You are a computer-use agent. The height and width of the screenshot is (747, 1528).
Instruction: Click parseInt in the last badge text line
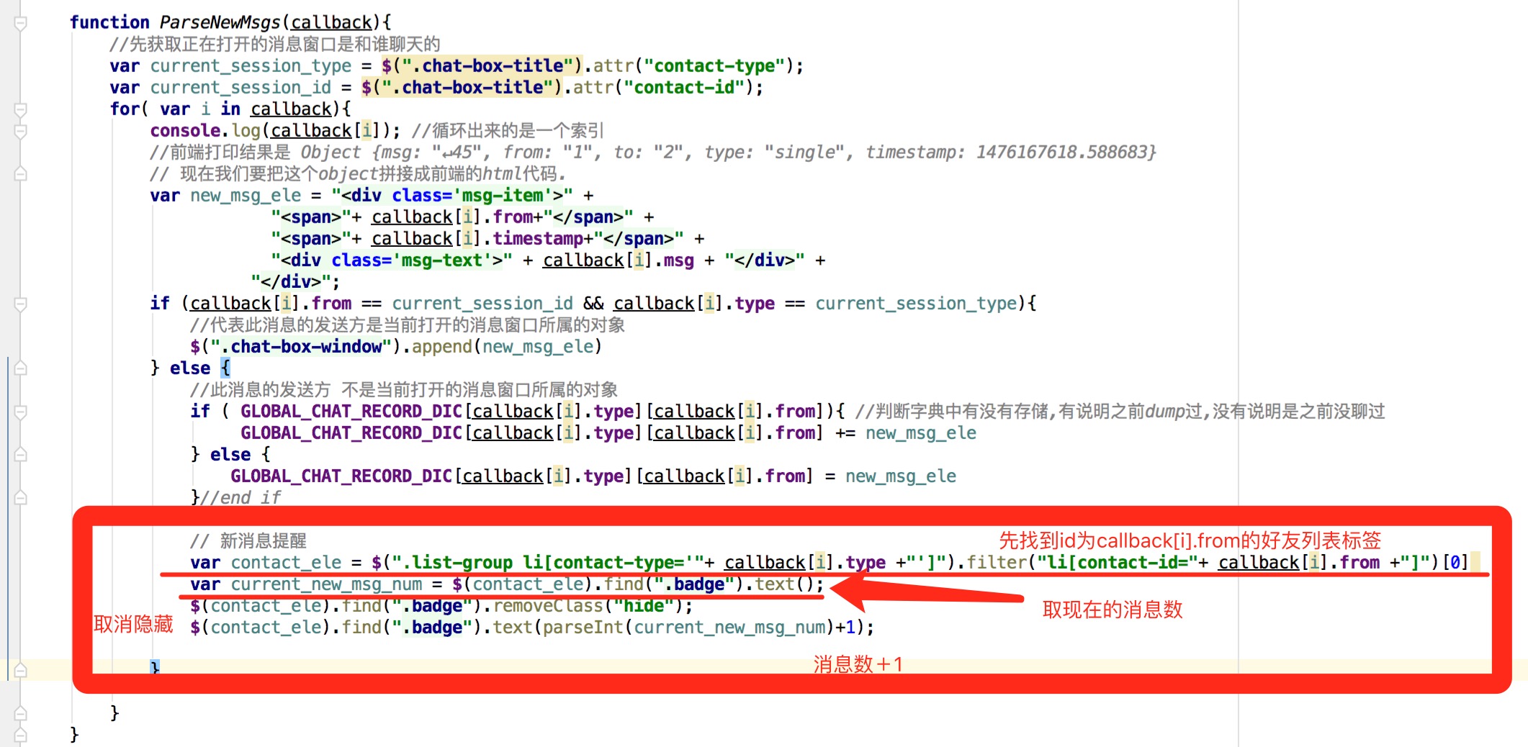coord(583,628)
